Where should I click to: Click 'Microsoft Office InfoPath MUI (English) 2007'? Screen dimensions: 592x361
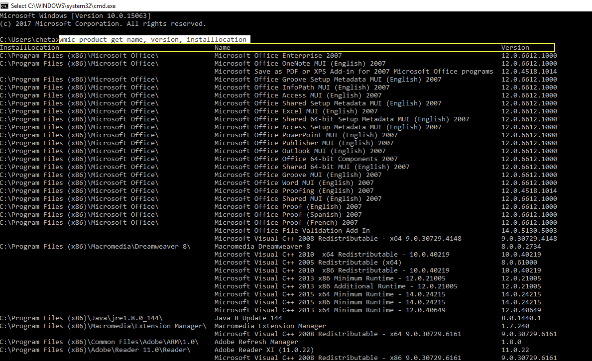[x=302, y=87]
